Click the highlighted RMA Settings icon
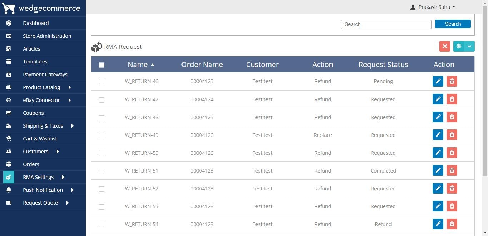 click(x=9, y=177)
